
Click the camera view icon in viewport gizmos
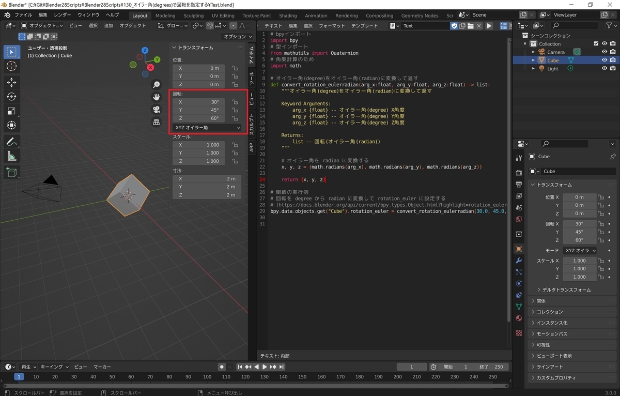click(x=156, y=108)
